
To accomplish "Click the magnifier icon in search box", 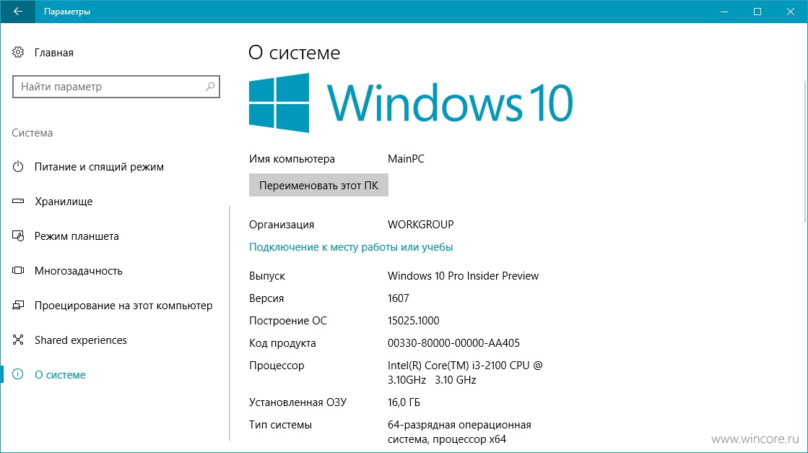I will (x=209, y=87).
